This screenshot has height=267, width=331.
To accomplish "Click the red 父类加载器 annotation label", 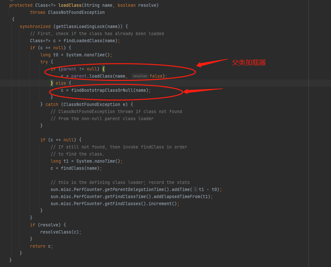I will tap(248, 63).
